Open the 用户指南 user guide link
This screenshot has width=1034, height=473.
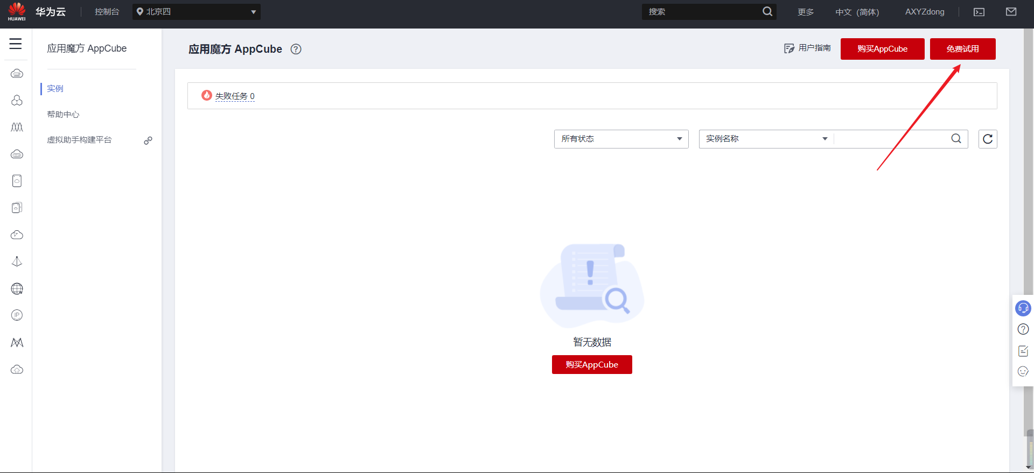tap(808, 48)
